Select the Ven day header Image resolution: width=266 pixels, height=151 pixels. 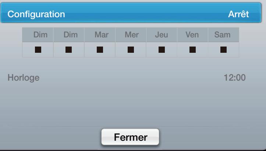(192, 35)
